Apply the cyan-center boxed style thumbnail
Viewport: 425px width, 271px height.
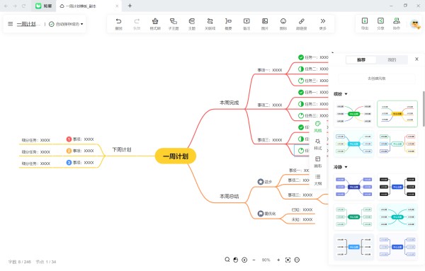[x=353, y=144]
